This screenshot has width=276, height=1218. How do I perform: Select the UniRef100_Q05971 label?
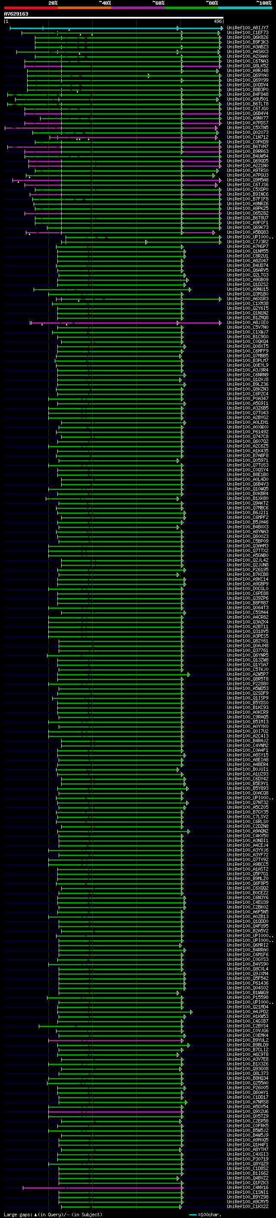(x=248, y=460)
